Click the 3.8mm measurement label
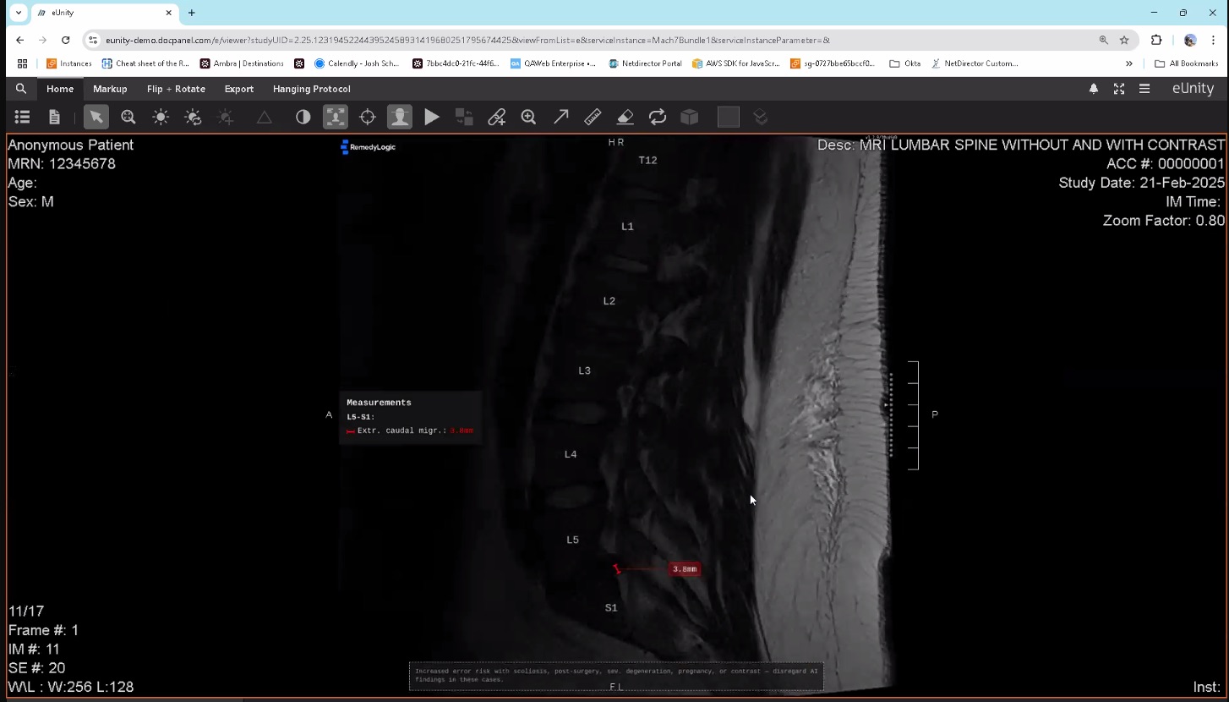This screenshot has width=1229, height=702. pyautogui.click(x=685, y=569)
